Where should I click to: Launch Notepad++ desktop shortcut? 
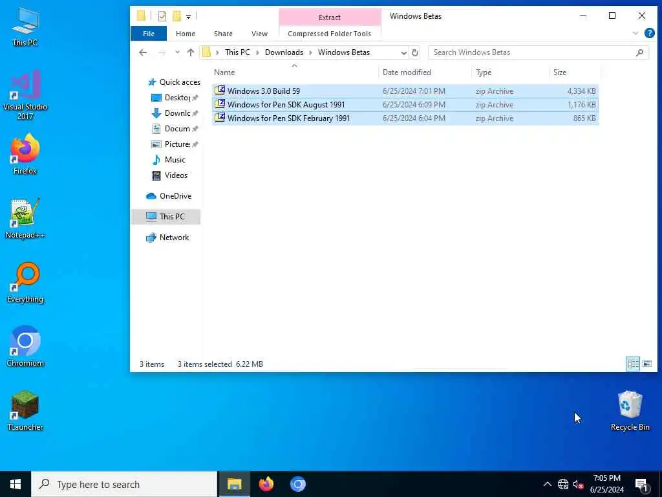click(x=25, y=219)
